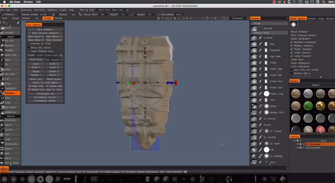Select the Transform tool
Image resolution: width=335 pixels, height=183 pixels.
10,88
